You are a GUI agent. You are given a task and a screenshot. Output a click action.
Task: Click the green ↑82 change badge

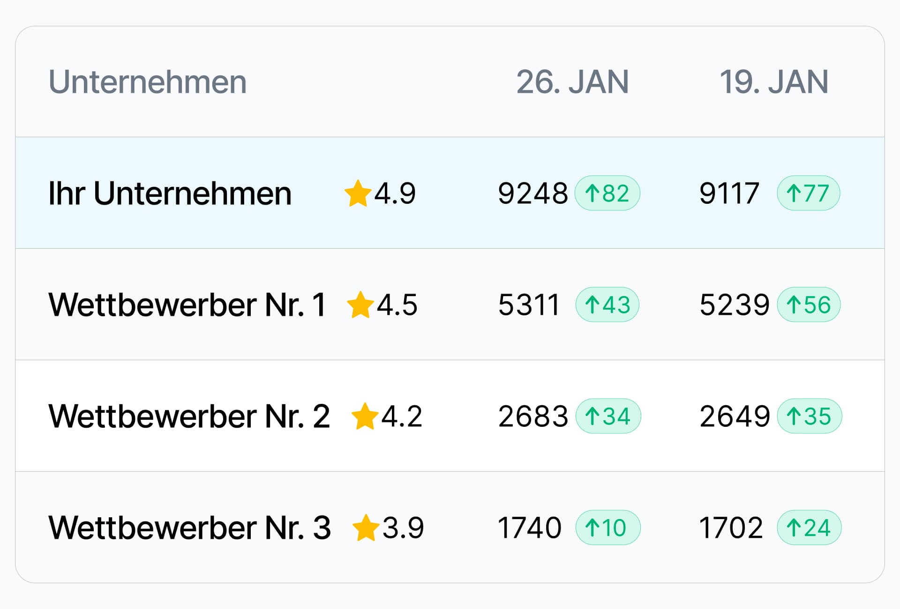click(x=607, y=193)
